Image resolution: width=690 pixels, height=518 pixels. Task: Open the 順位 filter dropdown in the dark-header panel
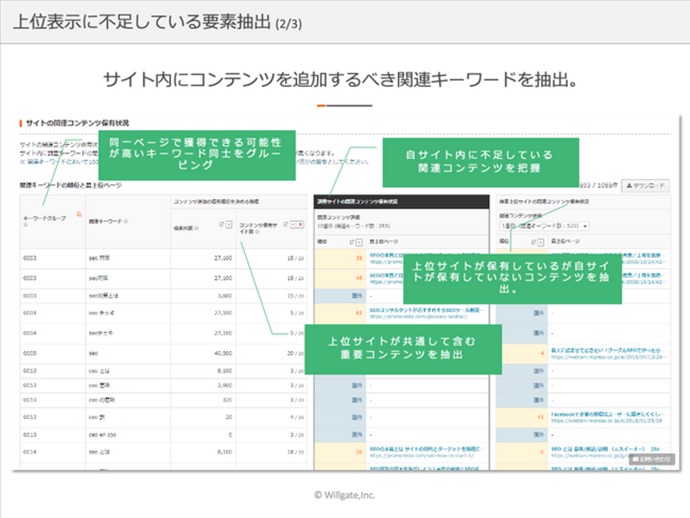click(x=359, y=242)
